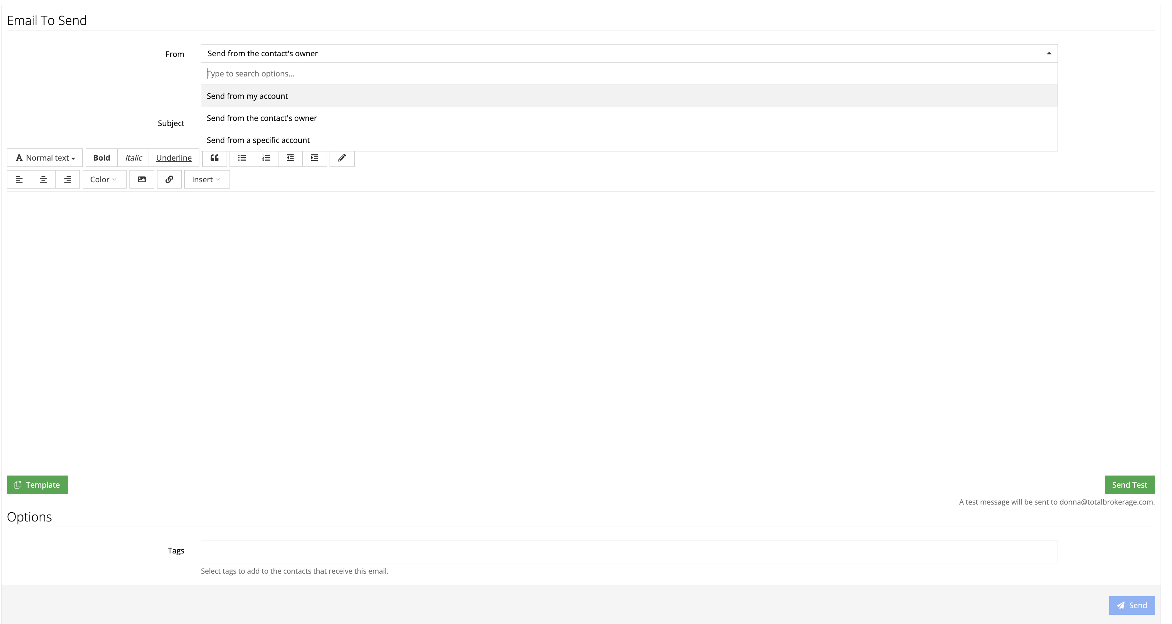Select 'Send from my account' option
This screenshot has width=1172, height=624.
[247, 96]
